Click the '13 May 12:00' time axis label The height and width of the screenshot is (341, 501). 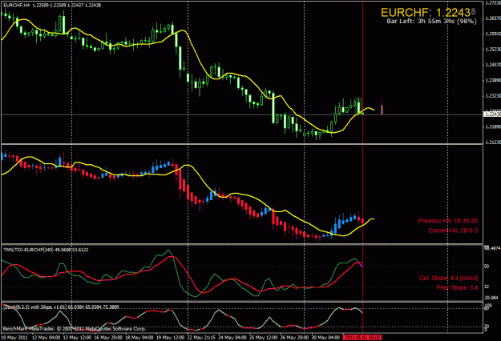click(x=77, y=337)
